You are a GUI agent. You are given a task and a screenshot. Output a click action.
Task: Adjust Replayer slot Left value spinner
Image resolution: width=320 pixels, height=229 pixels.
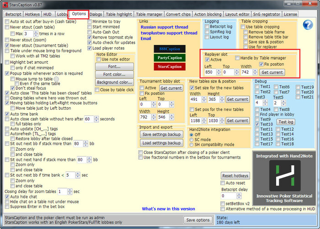click(219, 72)
